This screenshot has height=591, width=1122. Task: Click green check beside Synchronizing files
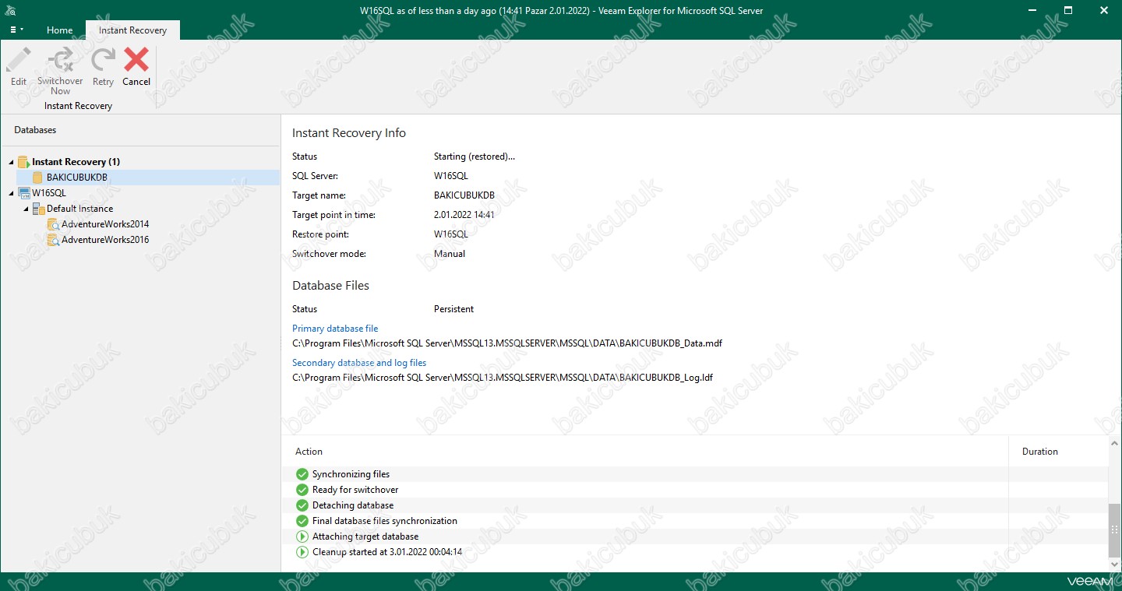(x=302, y=474)
